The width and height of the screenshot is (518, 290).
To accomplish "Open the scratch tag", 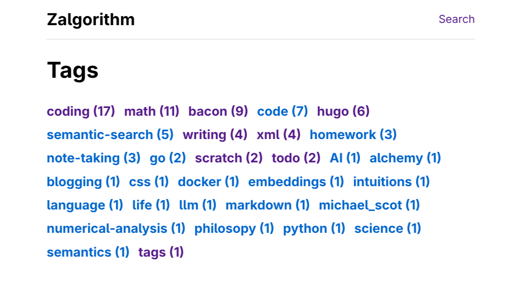I will coord(228,158).
